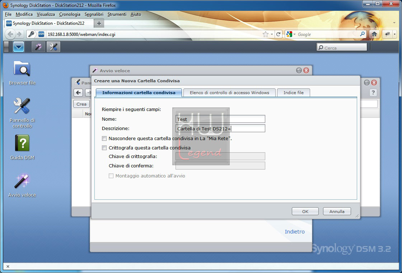Open the bookmark star dropdown arrow

click(x=272, y=34)
